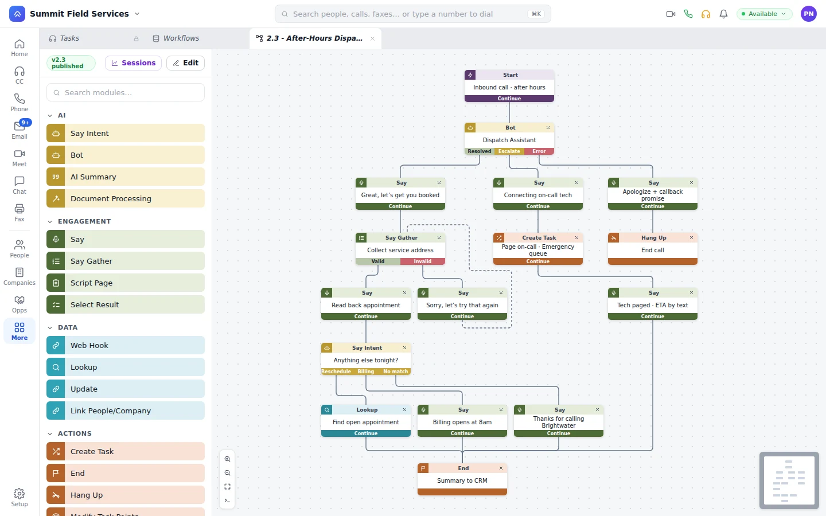Image resolution: width=826 pixels, height=516 pixels.
Task: Select the Hang Up module in palette
Action: click(126, 495)
